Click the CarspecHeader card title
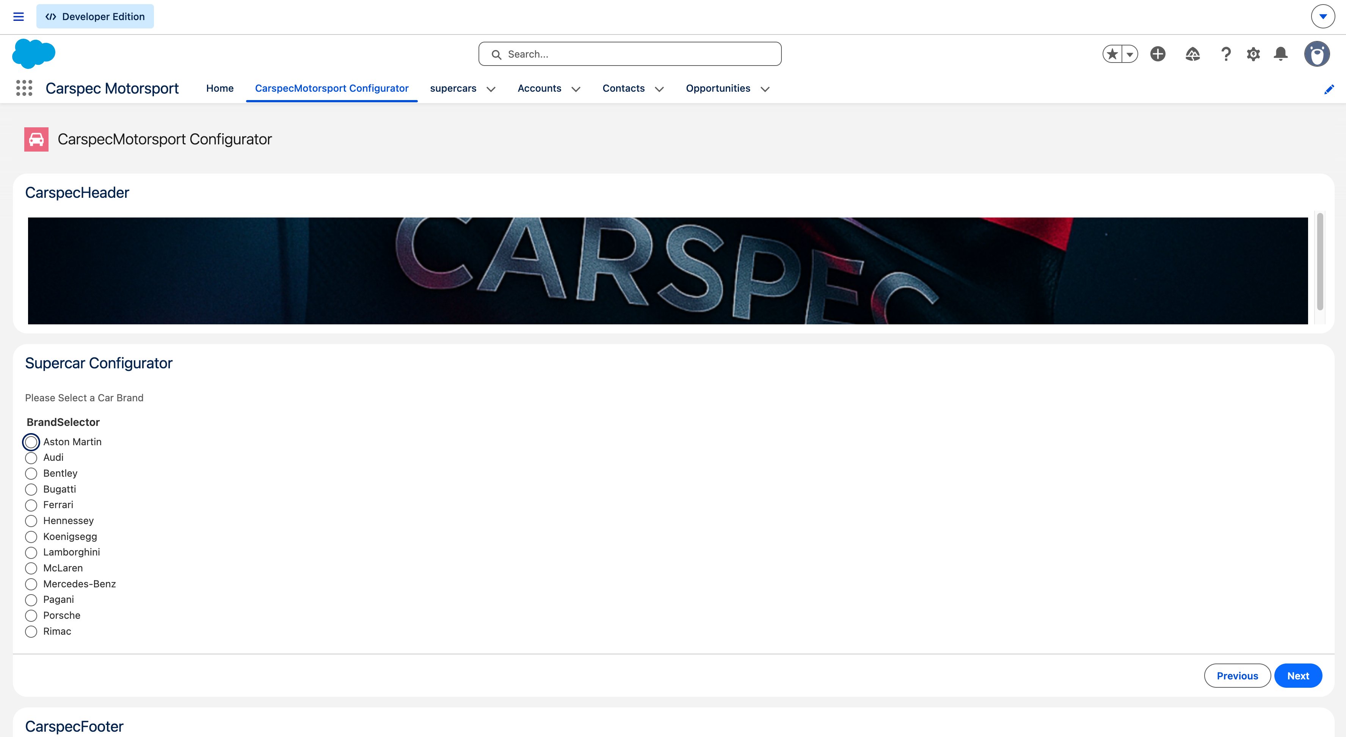This screenshot has height=737, width=1346. tap(77, 193)
